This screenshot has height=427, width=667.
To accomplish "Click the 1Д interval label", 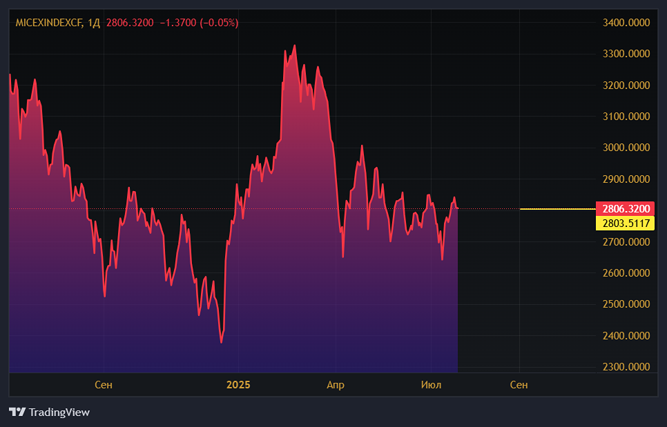I will (94, 23).
